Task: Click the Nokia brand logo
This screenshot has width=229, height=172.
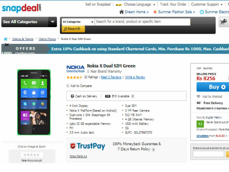Action: (76, 68)
